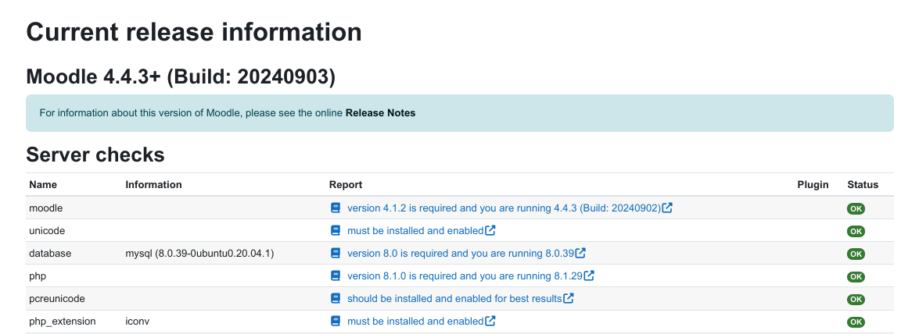This screenshot has width=901, height=334.
Task: Open the Release Notes link
Action: (380, 113)
